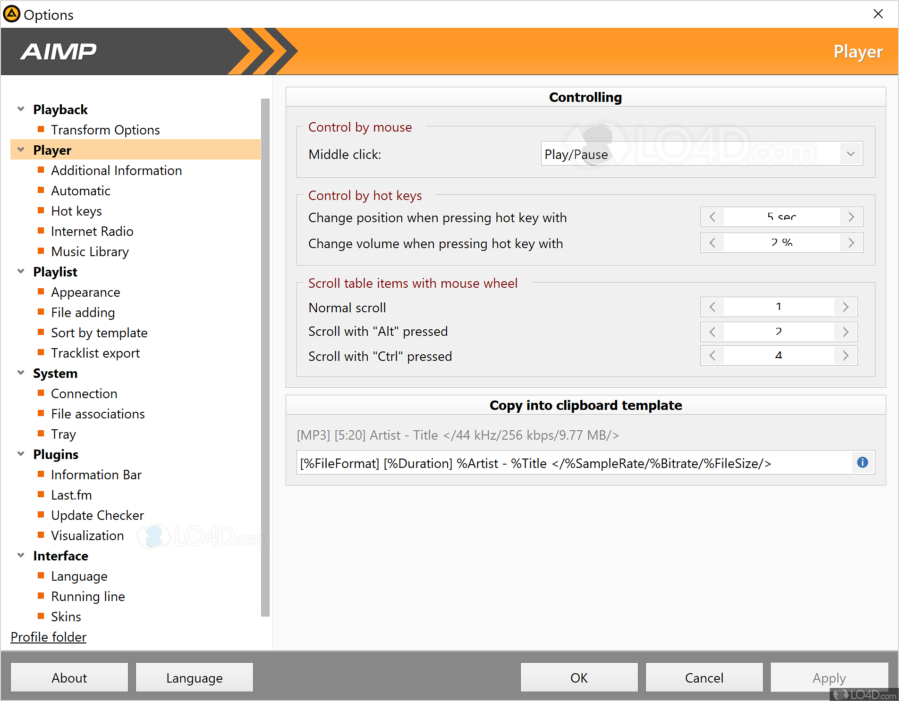Decrease the Scroll with Alt pressed value
Screen dimensions: 899x701
712,332
